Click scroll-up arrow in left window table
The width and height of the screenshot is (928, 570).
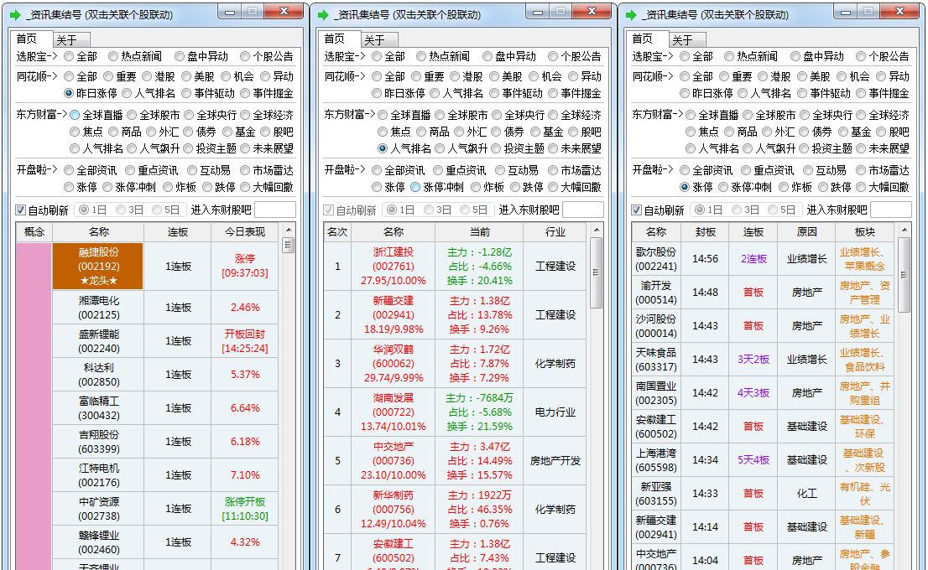[289, 230]
